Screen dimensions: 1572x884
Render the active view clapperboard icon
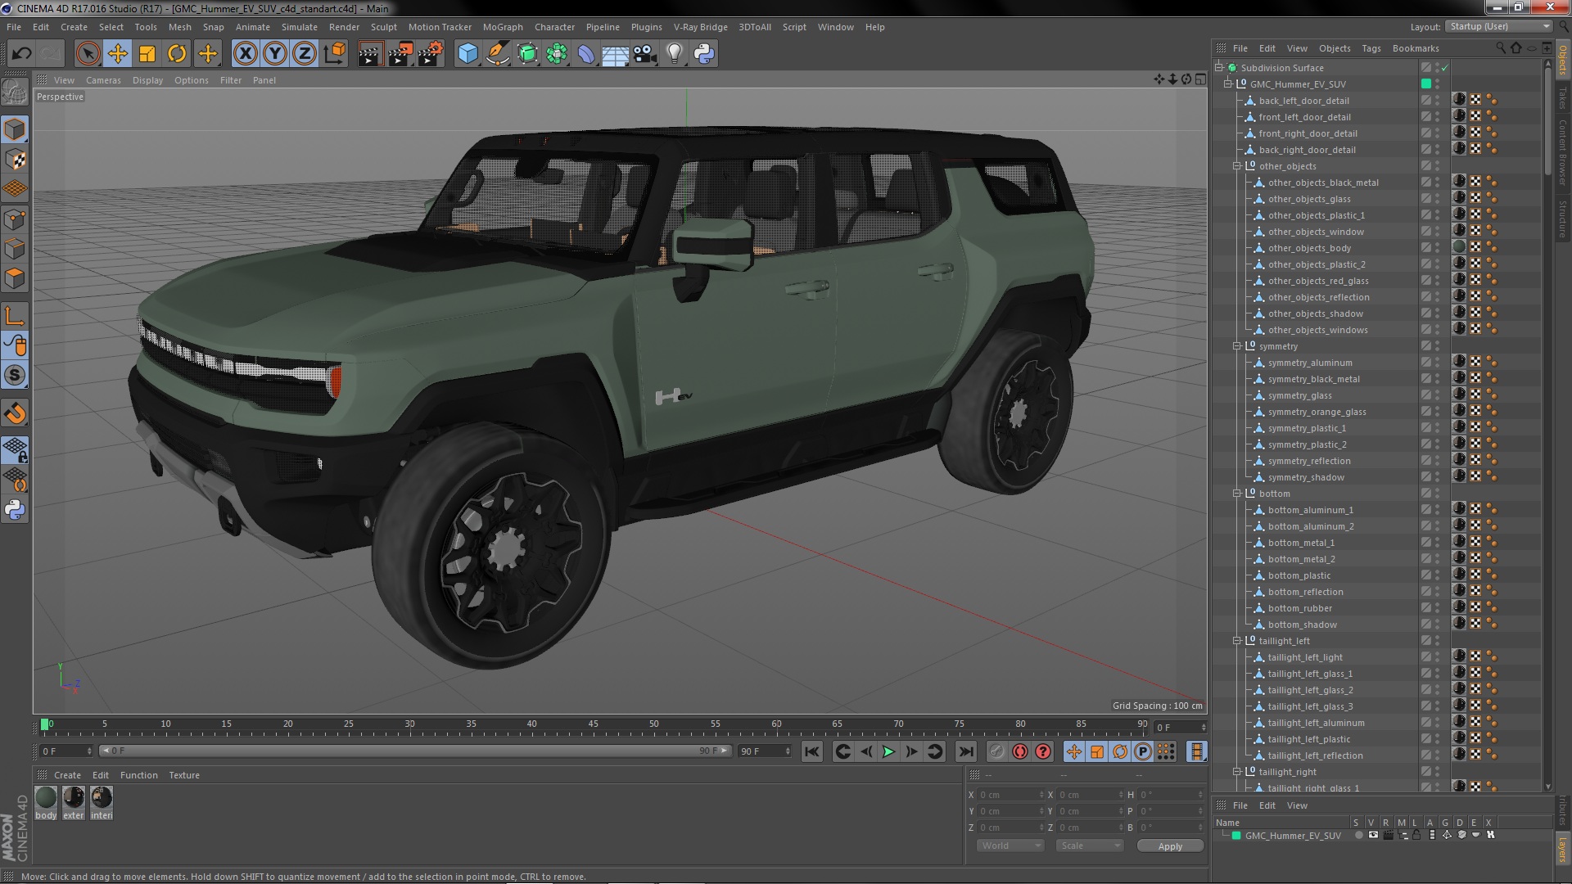tap(370, 54)
